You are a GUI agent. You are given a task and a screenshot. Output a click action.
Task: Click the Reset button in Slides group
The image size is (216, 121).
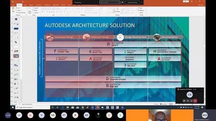point(35,10)
